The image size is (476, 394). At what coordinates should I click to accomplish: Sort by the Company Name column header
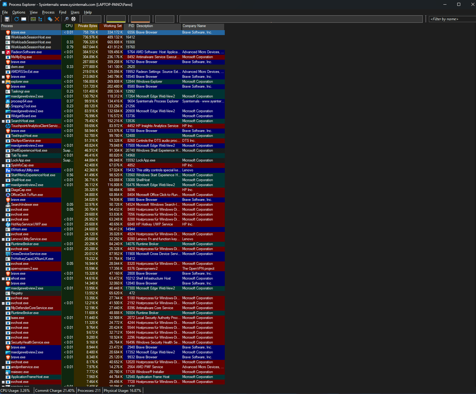(x=203, y=26)
